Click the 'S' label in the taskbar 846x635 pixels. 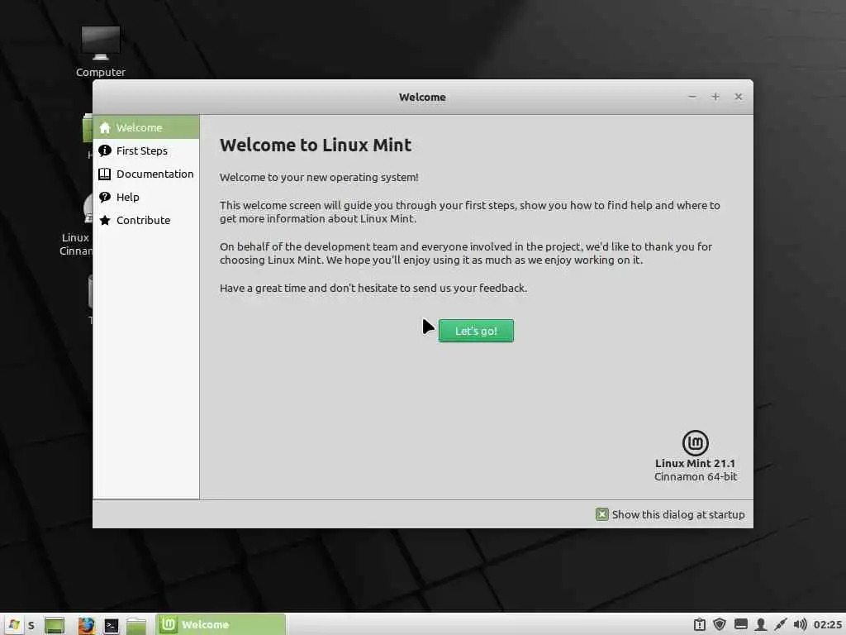[x=31, y=625]
